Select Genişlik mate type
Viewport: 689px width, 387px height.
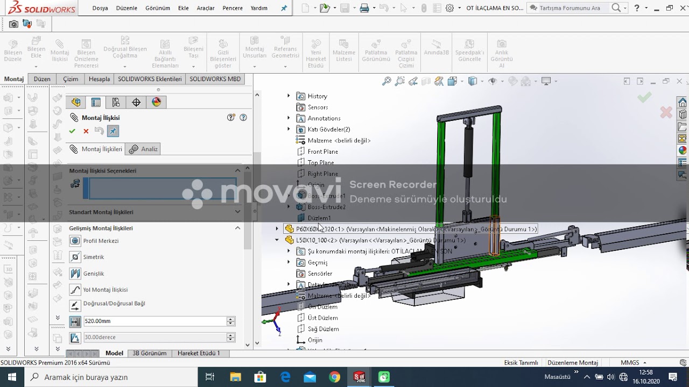(75, 274)
